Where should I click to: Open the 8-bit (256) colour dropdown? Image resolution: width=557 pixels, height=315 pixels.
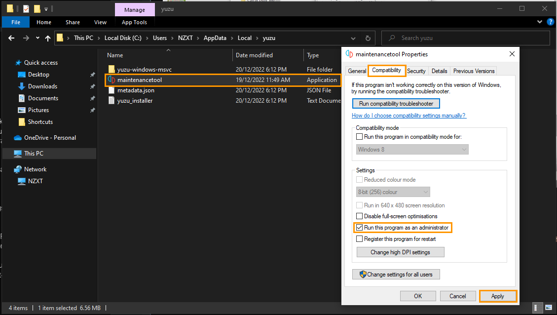coord(393,192)
